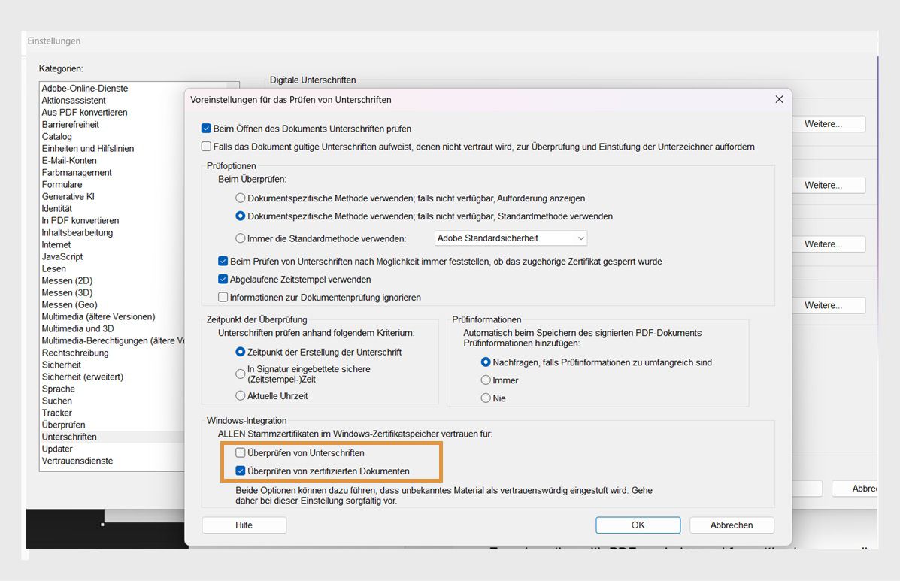Image resolution: width=900 pixels, height=581 pixels.
Task: Set Prüfinformationen to 'Nie'
Action: 486,398
